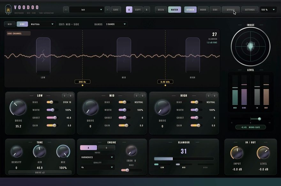
Task: Adjust the Knee slider
Action: click(131, 170)
